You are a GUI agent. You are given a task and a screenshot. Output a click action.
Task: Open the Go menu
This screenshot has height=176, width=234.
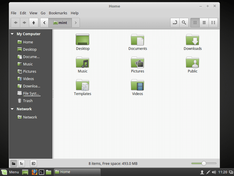click(x=43, y=13)
